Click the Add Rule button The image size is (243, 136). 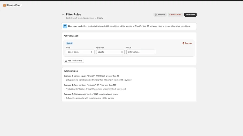point(160,15)
